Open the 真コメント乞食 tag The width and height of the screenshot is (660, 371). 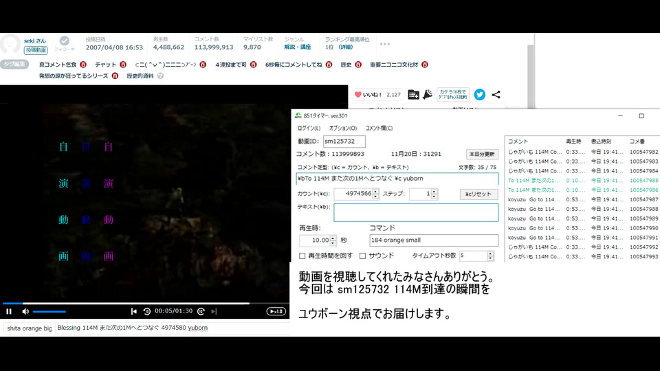(x=58, y=65)
